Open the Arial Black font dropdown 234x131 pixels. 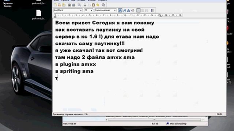pos(81,10)
